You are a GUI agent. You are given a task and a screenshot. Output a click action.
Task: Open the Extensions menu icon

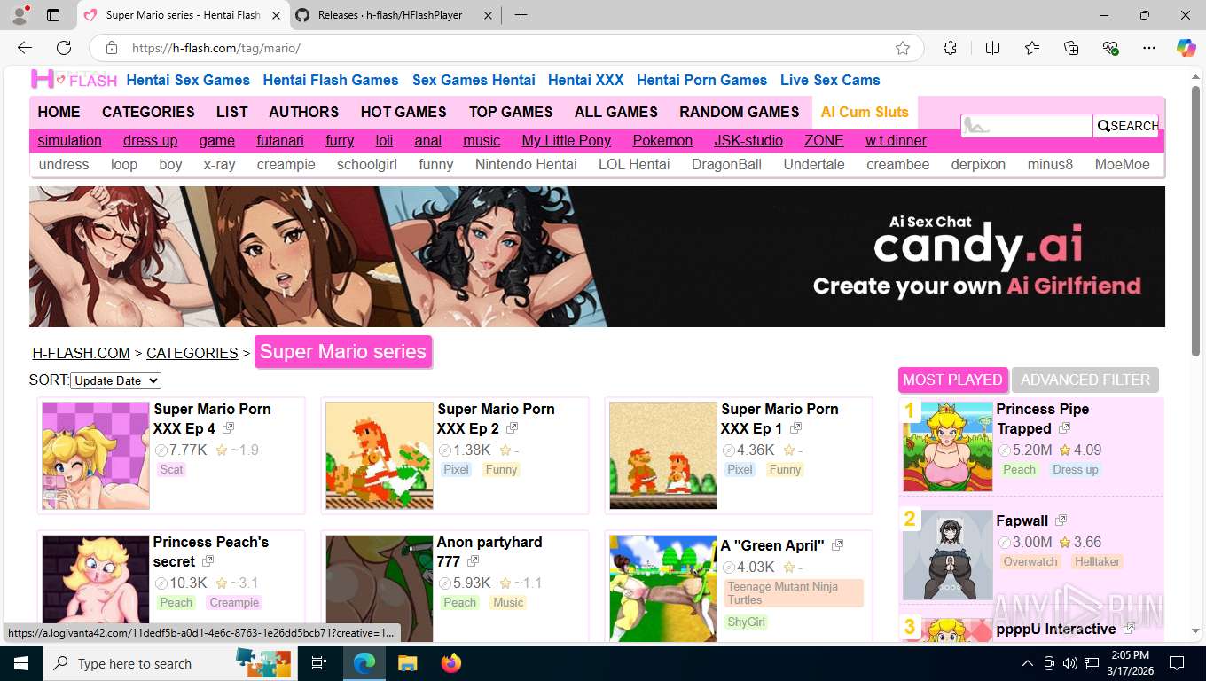point(950,48)
